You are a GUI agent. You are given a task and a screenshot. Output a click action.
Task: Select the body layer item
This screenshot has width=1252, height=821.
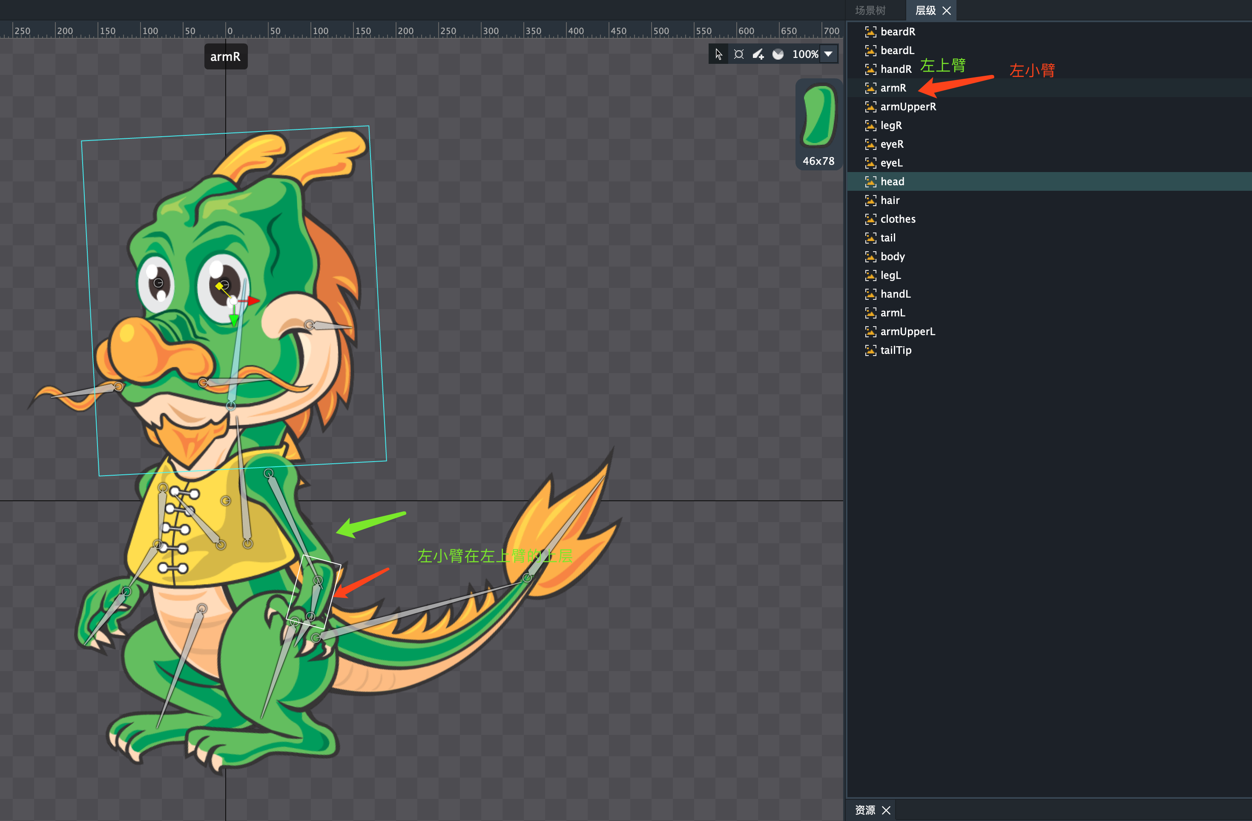coord(892,257)
